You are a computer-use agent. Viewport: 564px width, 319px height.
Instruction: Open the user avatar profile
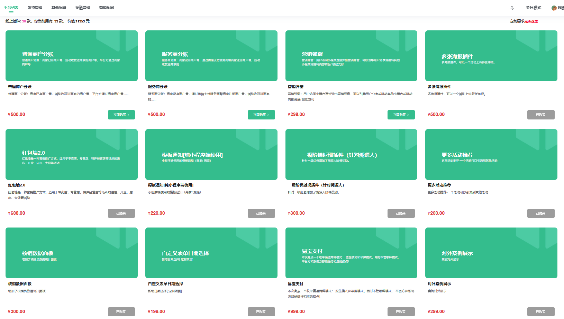click(554, 8)
